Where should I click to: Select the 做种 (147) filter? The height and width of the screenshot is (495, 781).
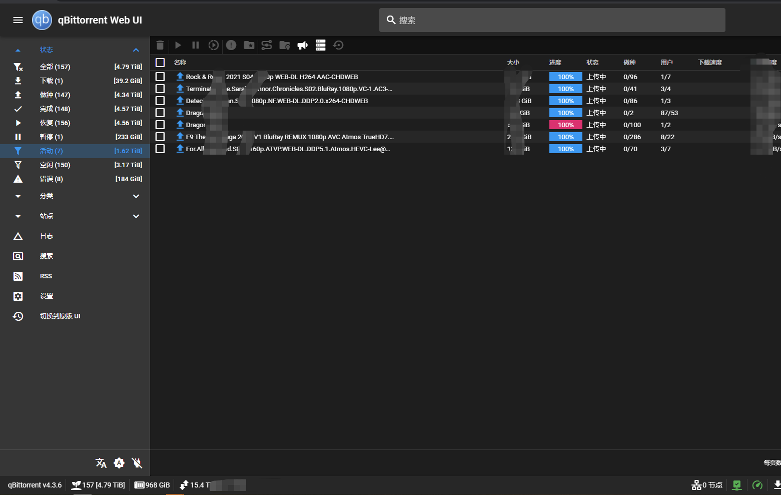(75, 95)
